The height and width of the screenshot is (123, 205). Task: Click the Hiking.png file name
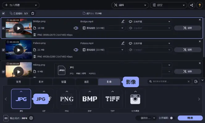39,65
